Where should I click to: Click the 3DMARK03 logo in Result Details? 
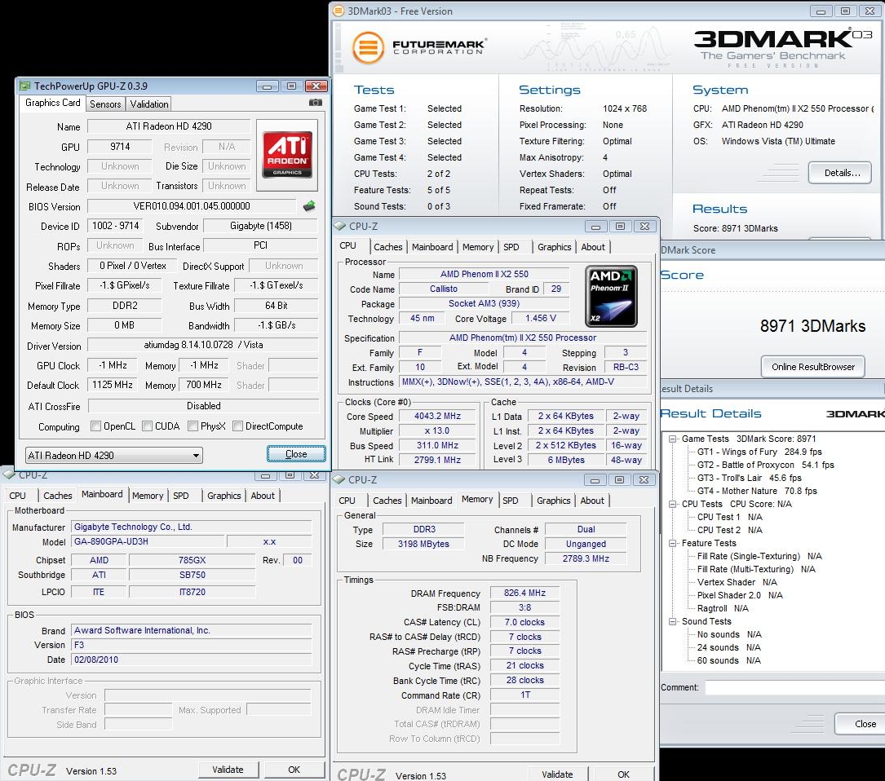pyautogui.click(x=855, y=414)
